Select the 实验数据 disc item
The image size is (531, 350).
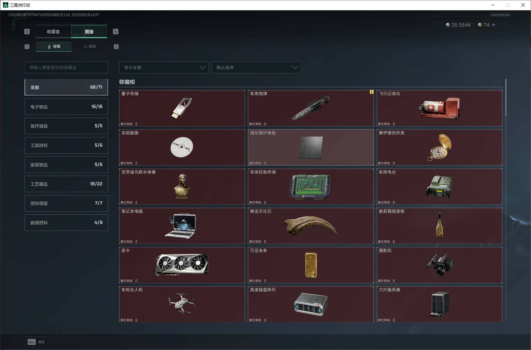pyautogui.click(x=182, y=147)
